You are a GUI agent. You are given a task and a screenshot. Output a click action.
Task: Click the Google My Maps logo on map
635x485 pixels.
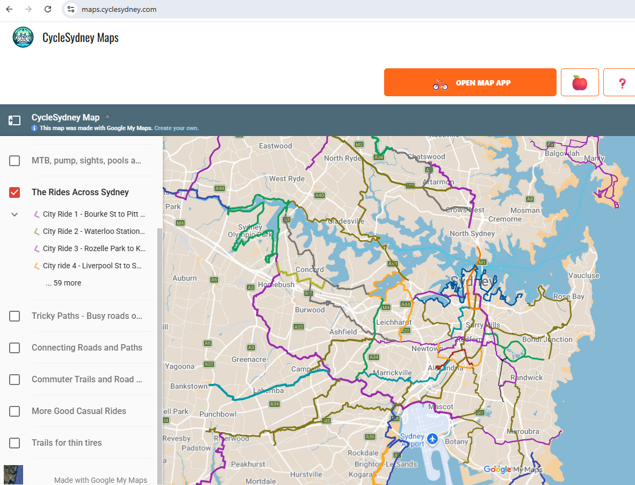point(513,469)
